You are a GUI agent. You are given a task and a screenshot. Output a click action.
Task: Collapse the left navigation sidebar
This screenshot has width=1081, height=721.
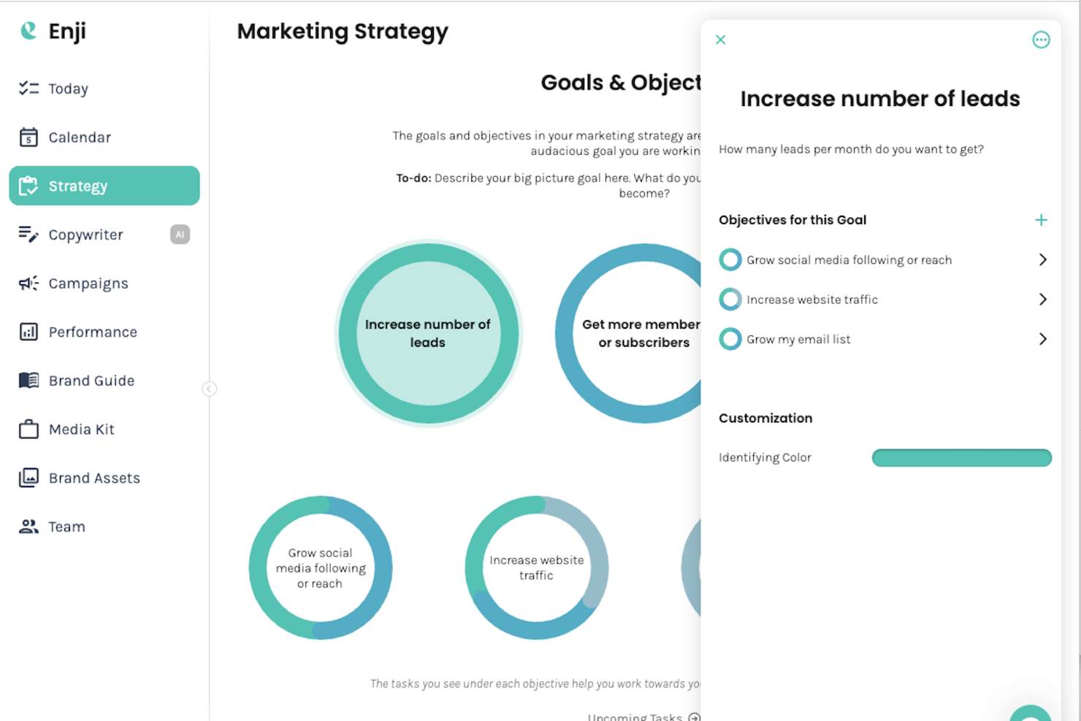tap(210, 389)
